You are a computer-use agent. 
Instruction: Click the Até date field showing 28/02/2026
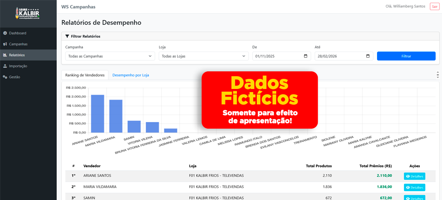click(344, 56)
